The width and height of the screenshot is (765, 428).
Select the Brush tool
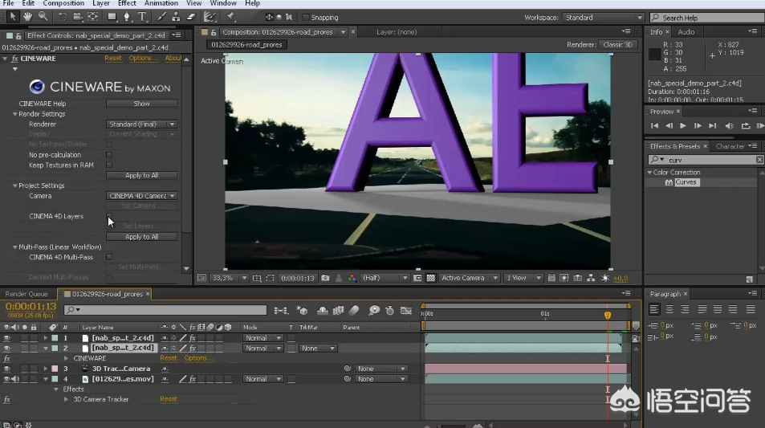click(161, 17)
